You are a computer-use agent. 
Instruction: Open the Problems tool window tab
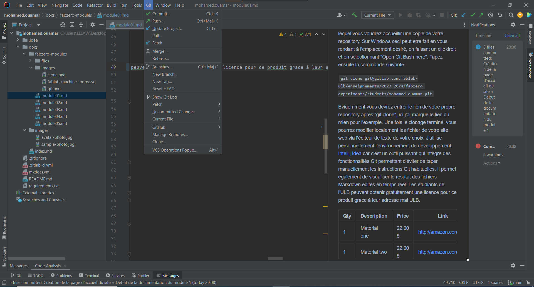pos(61,275)
